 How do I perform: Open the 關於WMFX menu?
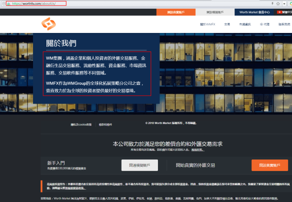(207, 24)
